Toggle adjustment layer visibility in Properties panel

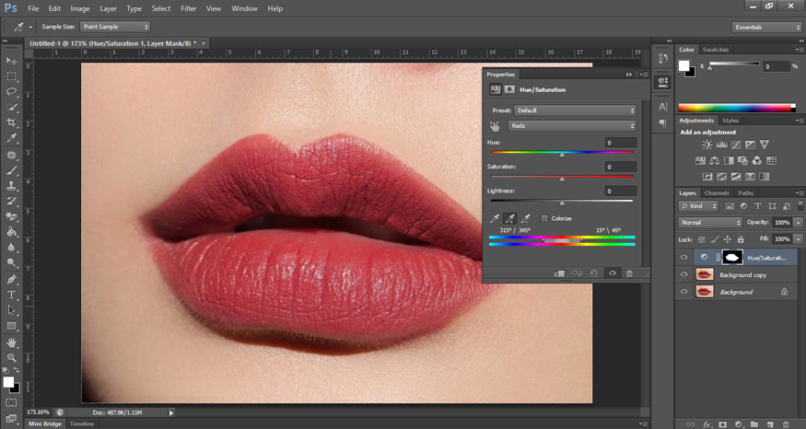[613, 273]
